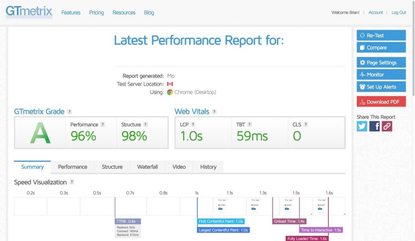Click the GTmetrix logo

pos(29,12)
